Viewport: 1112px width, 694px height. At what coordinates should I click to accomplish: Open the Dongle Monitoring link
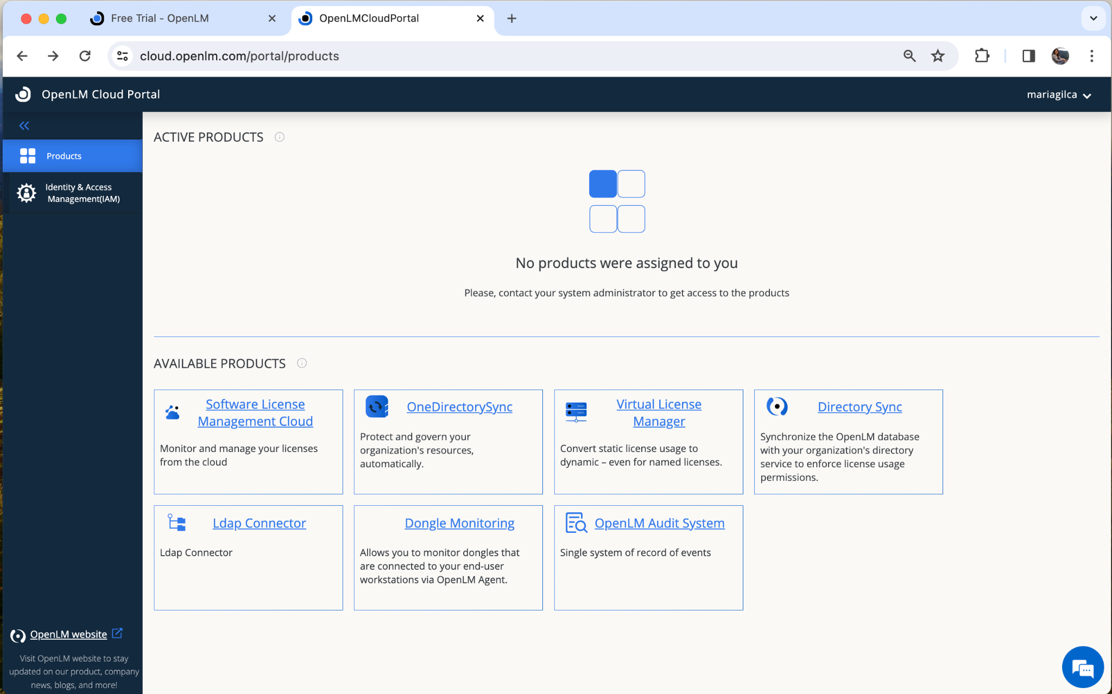point(459,523)
